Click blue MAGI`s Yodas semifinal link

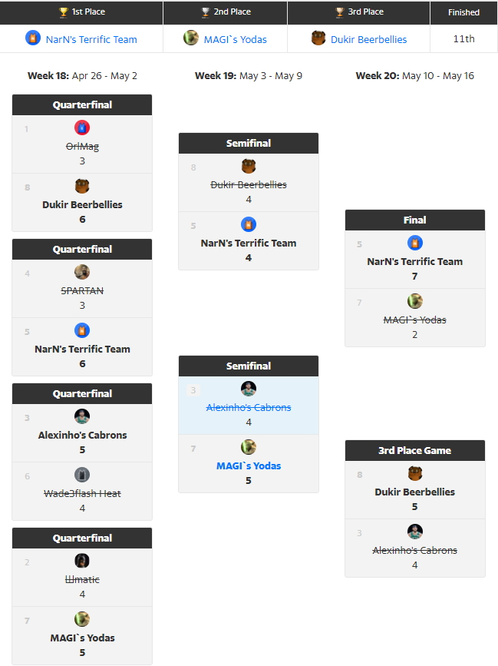click(x=249, y=466)
